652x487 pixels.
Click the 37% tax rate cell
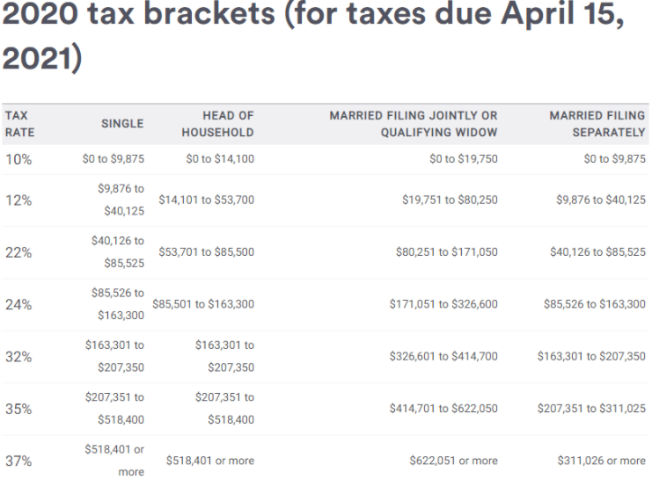coord(18,461)
